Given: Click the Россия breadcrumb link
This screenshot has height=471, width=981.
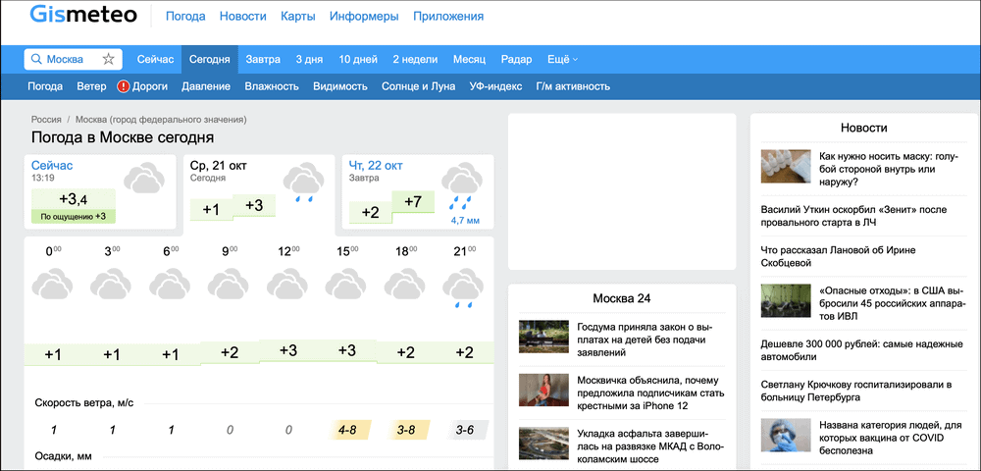Looking at the screenshot, I should tap(46, 120).
